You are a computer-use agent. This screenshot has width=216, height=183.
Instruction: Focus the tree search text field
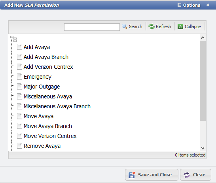click(x=92, y=27)
